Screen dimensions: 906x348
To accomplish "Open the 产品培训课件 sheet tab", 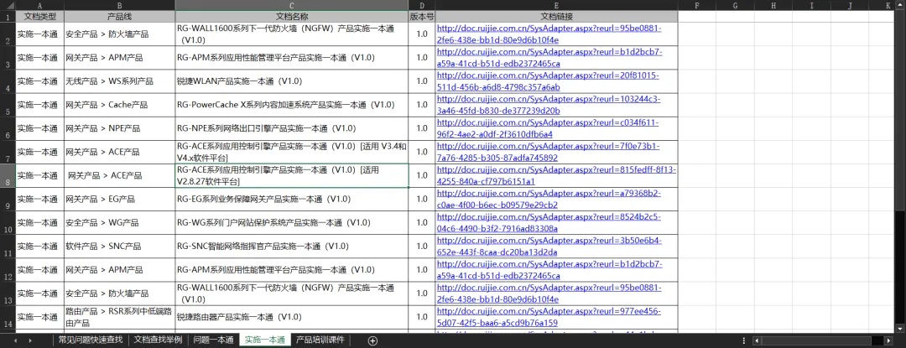I will coord(320,340).
